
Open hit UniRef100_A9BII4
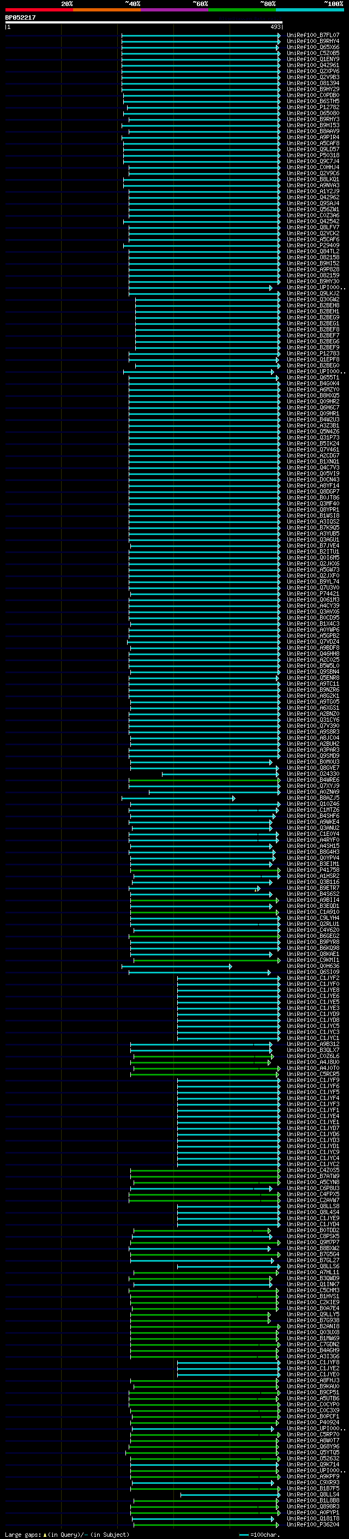pyautogui.click(x=313, y=900)
